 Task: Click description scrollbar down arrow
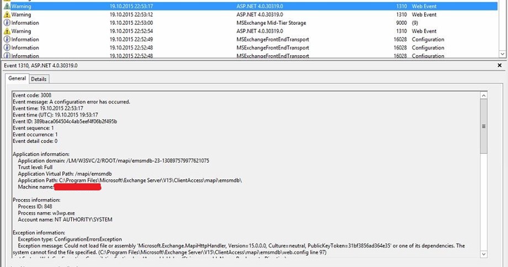pyautogui.click(x=484, y=254)
